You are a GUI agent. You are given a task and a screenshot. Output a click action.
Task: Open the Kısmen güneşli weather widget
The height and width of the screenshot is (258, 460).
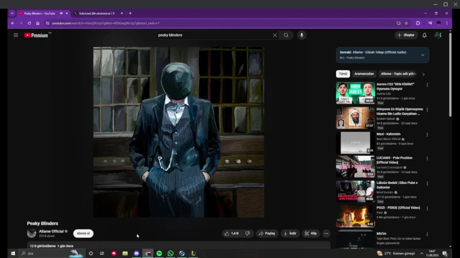pos(396,253)
